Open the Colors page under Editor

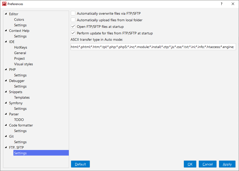point(19,19)
